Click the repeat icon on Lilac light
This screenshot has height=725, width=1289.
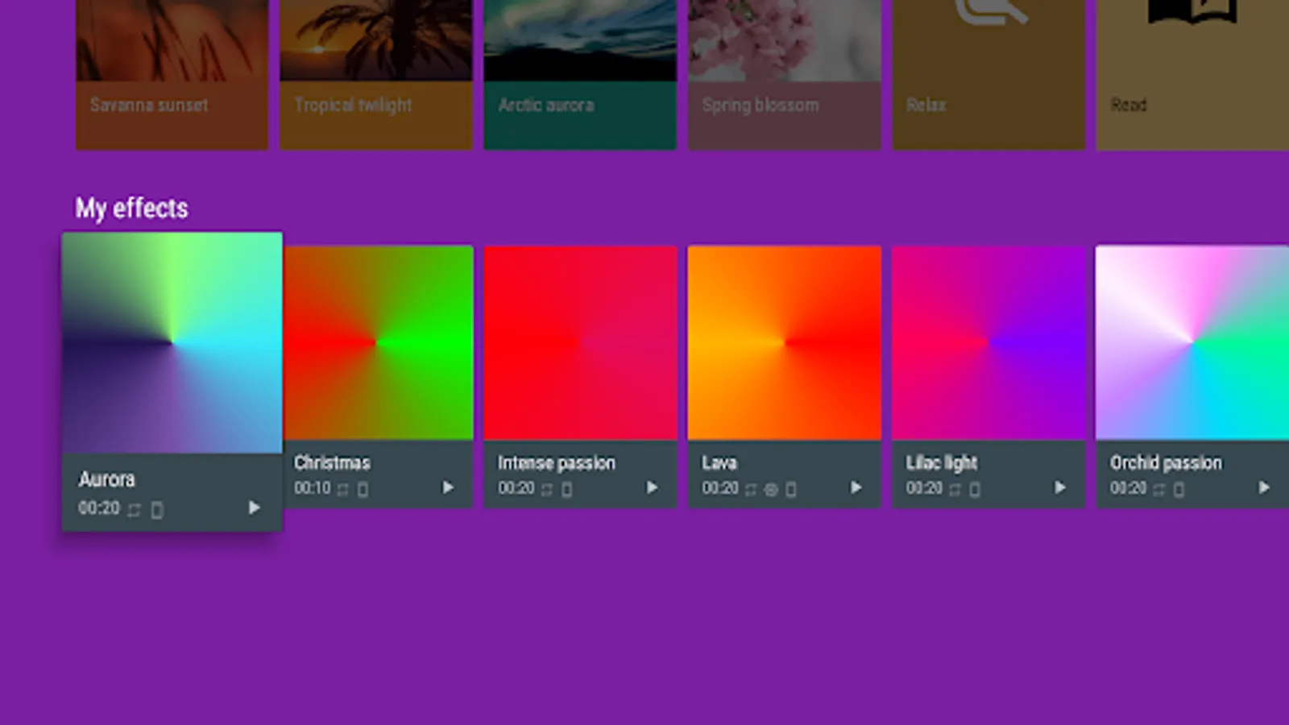pos(954,489)
